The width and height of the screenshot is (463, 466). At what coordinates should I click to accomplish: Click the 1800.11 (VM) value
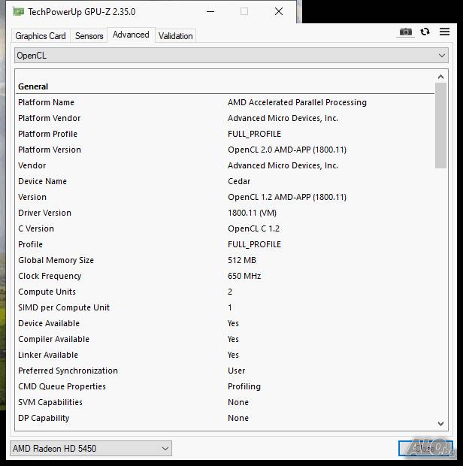click(252, 213)
